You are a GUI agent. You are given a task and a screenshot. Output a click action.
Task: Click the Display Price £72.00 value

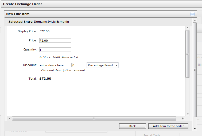coord(44,31)
